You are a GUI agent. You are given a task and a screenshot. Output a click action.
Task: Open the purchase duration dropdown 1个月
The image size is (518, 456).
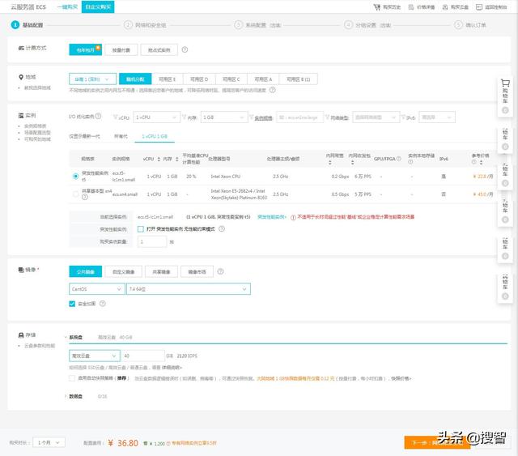pyautogui.click(x=49, y=442)
